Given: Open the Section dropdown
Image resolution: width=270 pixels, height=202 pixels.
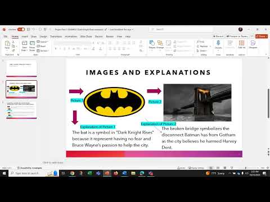Looking at the screenshot, I should click(x=43, y=50).
